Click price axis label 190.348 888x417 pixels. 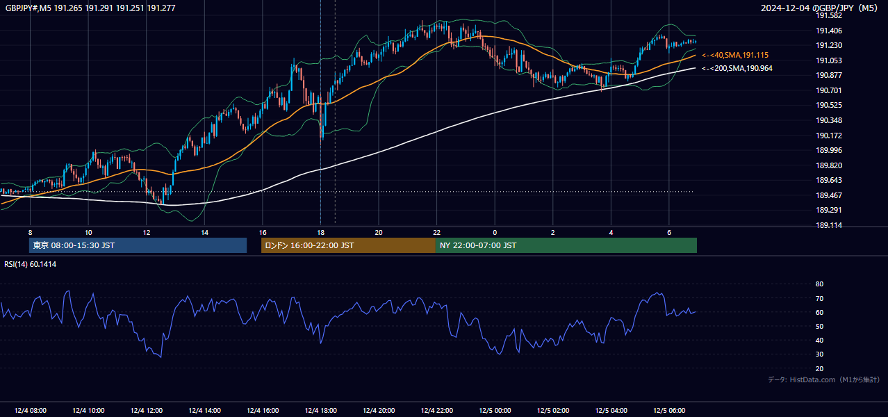tap(828, 120)
